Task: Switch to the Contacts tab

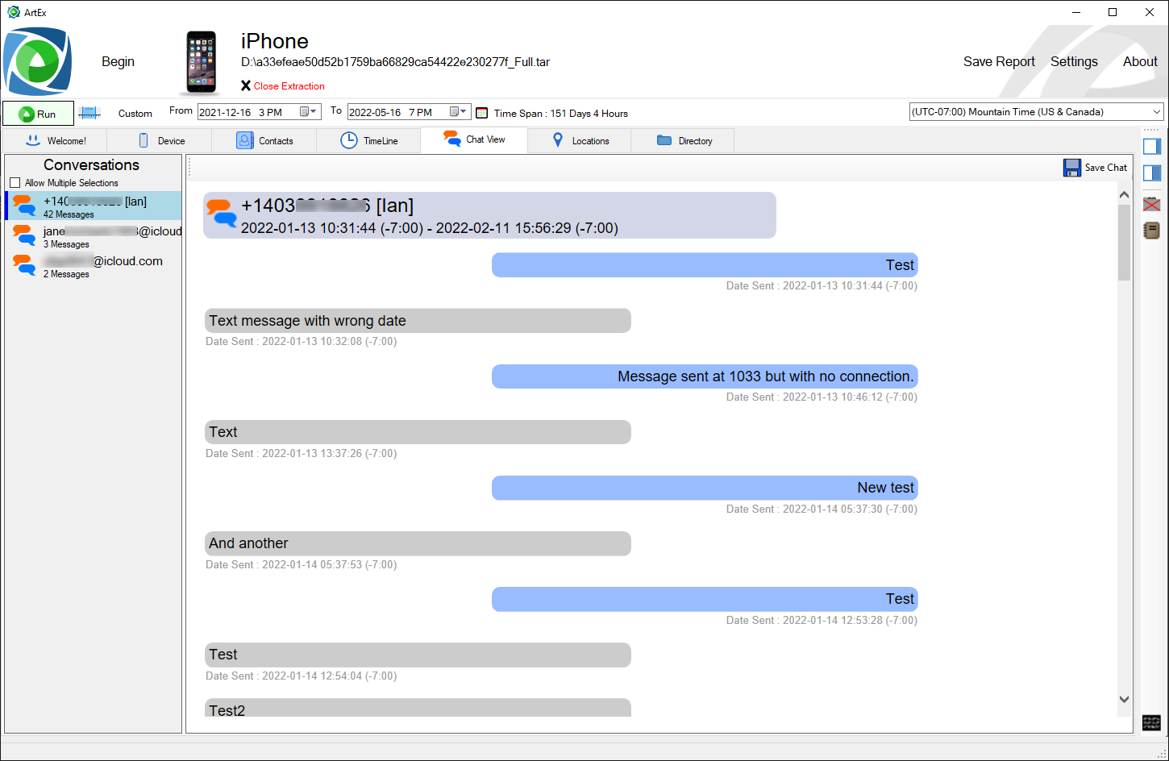Action: point(264,141)
